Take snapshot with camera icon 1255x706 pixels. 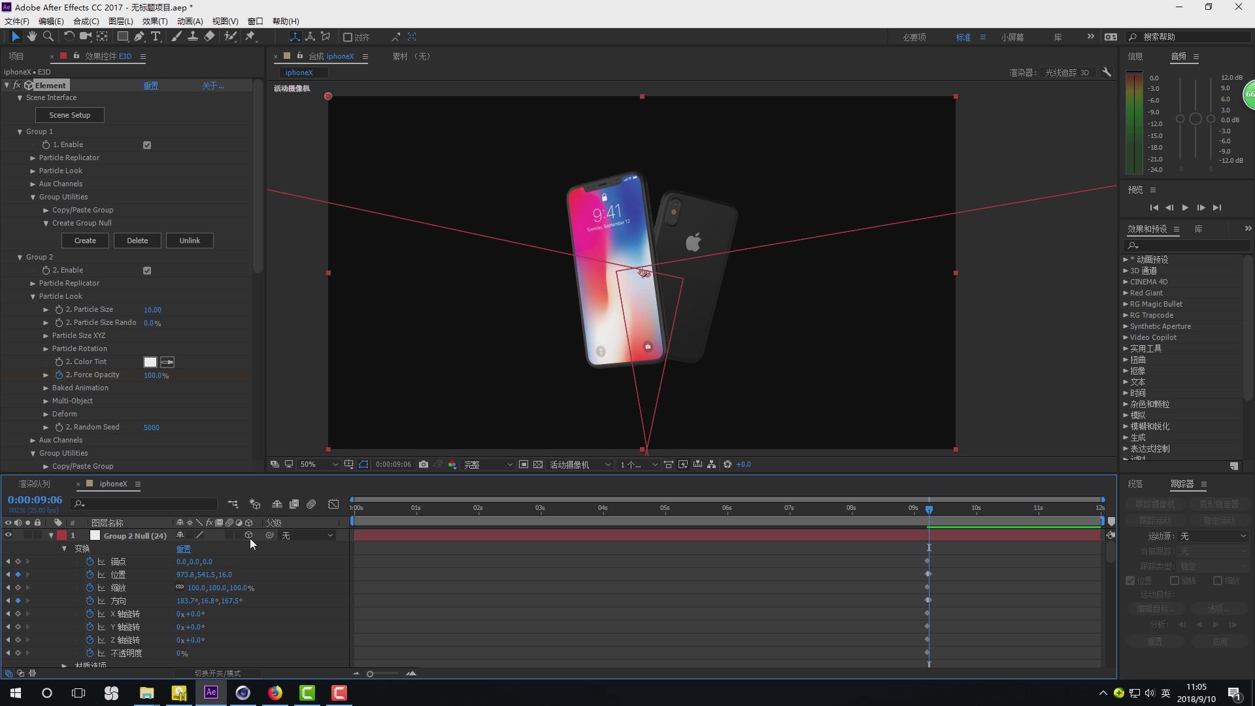point(424,464)
